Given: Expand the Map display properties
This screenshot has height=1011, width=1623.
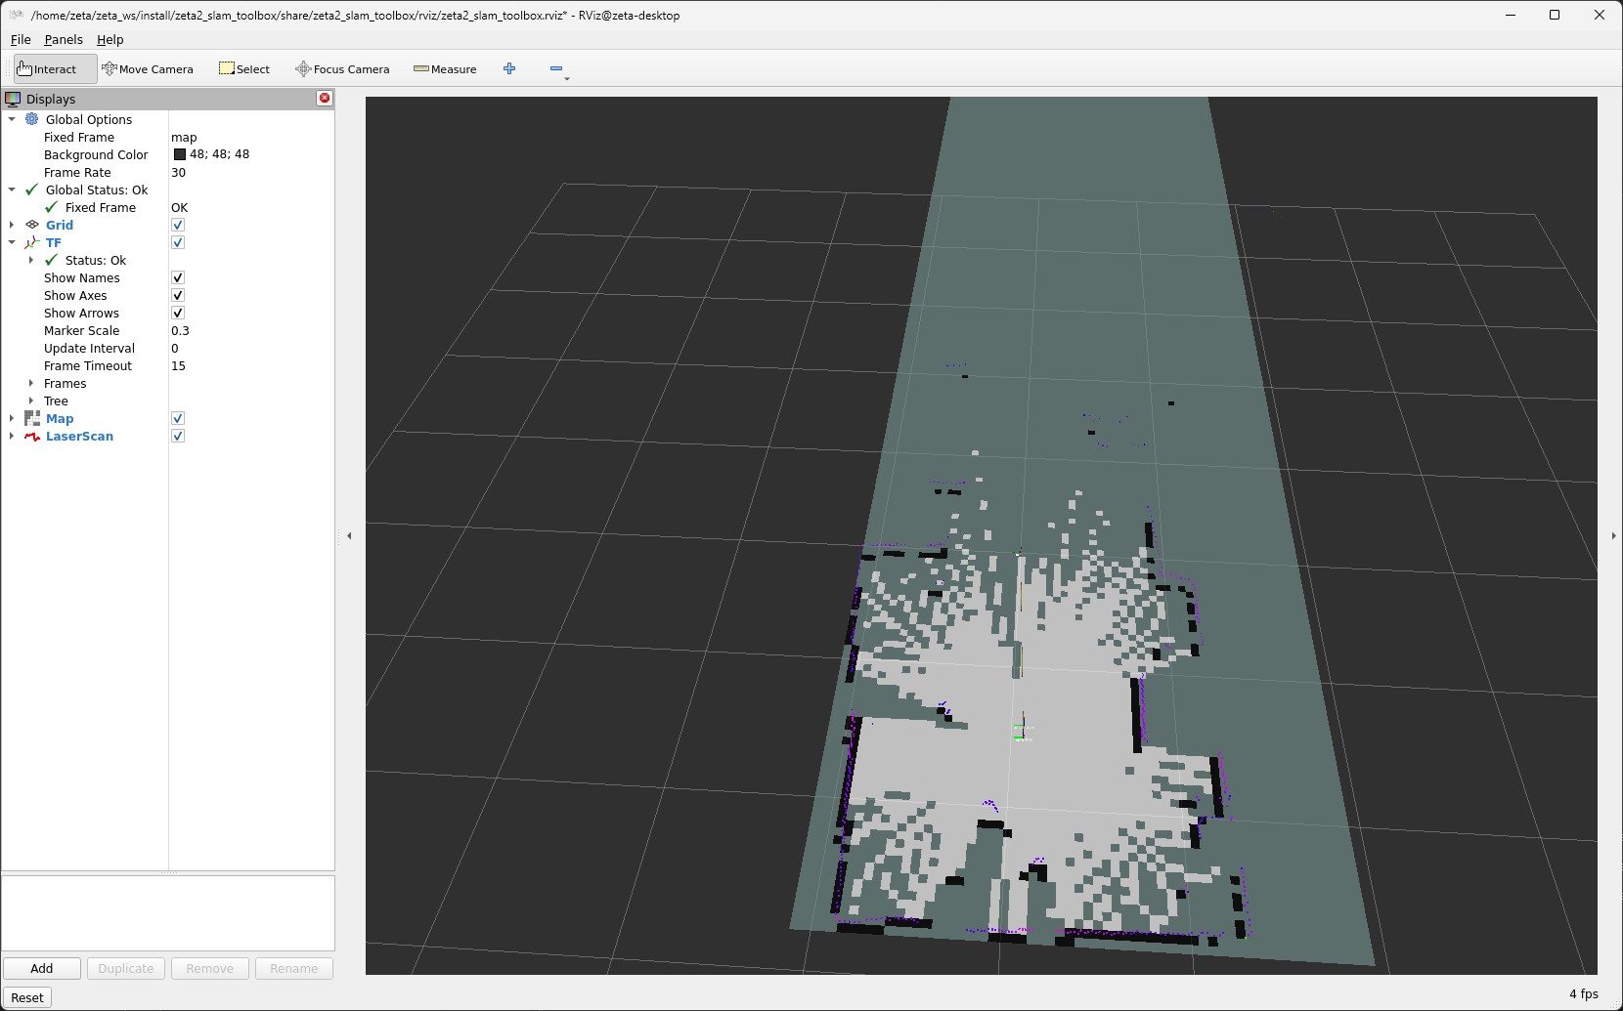Looking at the screenshot, I should click(12, 418).
